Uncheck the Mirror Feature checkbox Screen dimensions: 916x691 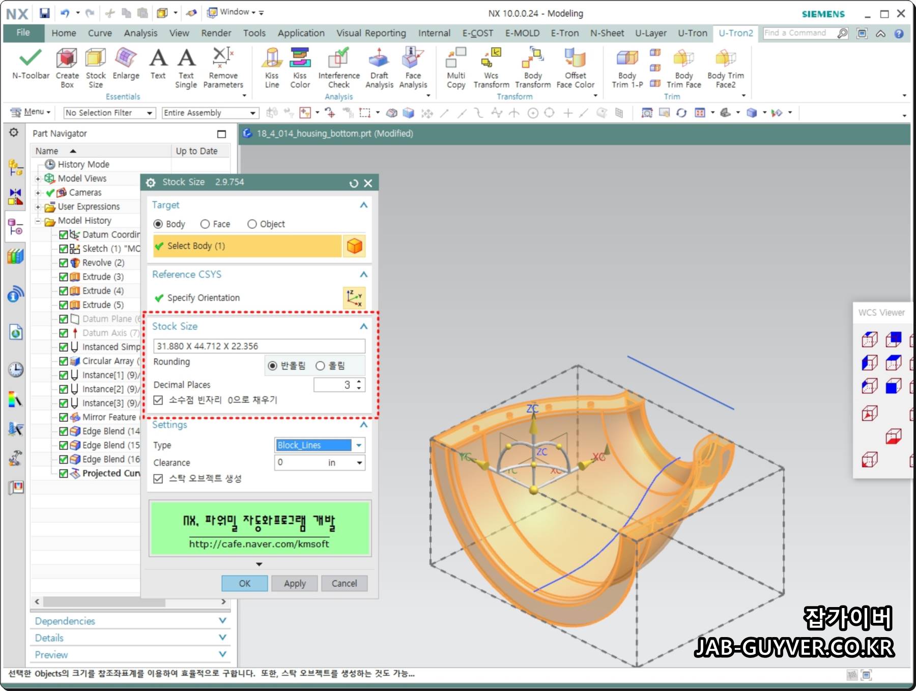point(64,417)
